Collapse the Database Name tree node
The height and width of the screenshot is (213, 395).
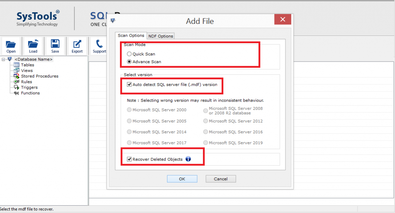(x=3, y=59)
